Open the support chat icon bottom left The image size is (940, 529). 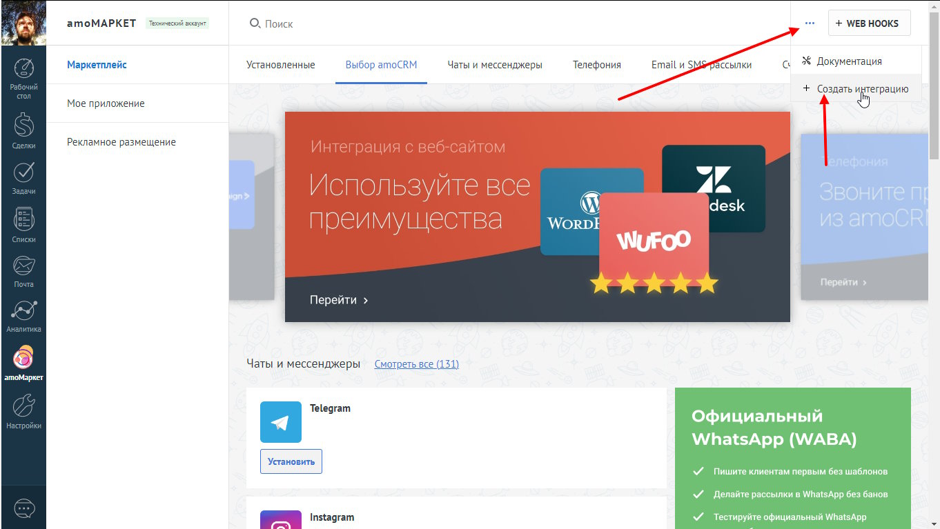23,509
